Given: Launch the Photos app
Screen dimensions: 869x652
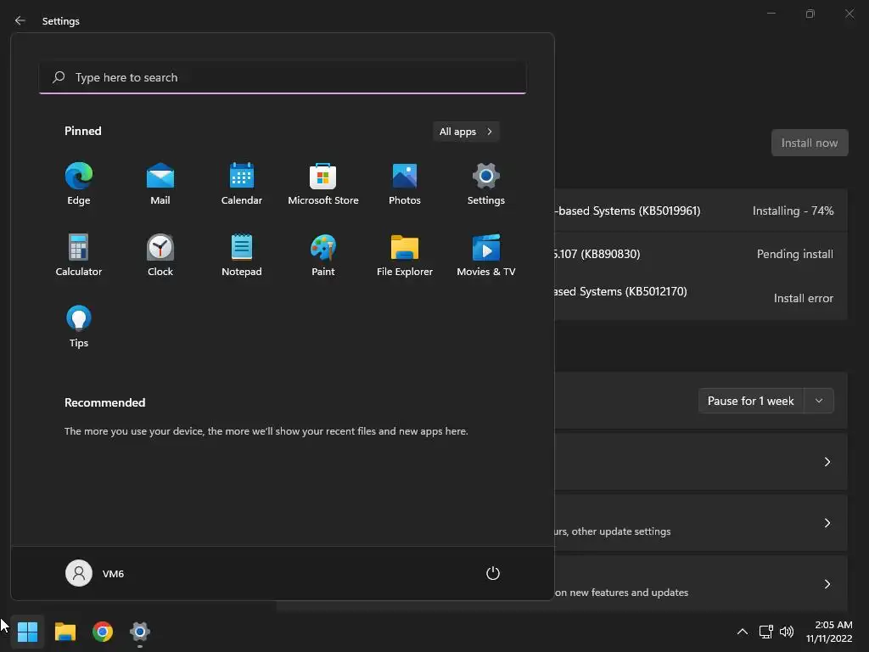Looking at the screenshot, I should 405,184.
